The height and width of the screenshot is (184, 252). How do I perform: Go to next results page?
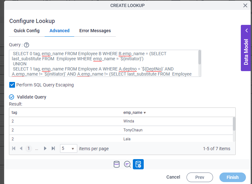click(45, 149)
